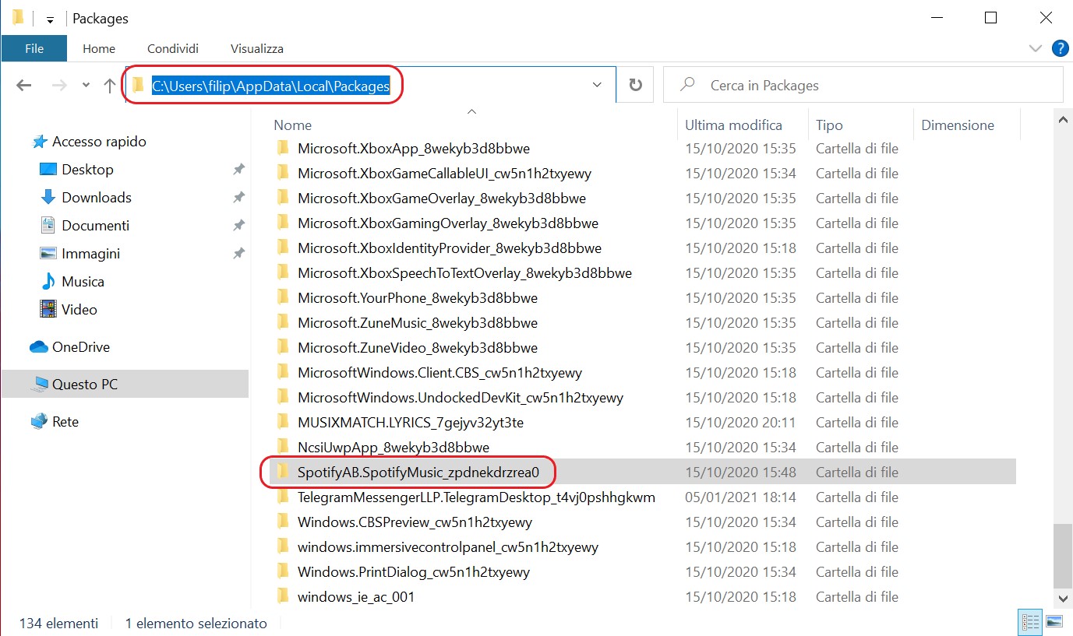Unpin Desktop using its pin icon

tap(238, 170)
